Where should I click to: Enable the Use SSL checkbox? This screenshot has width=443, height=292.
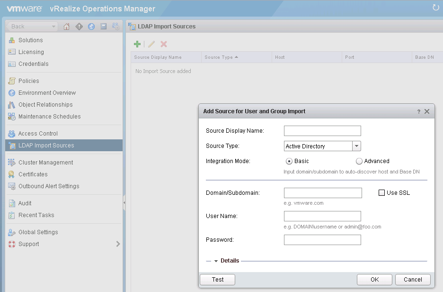[381, 192]
